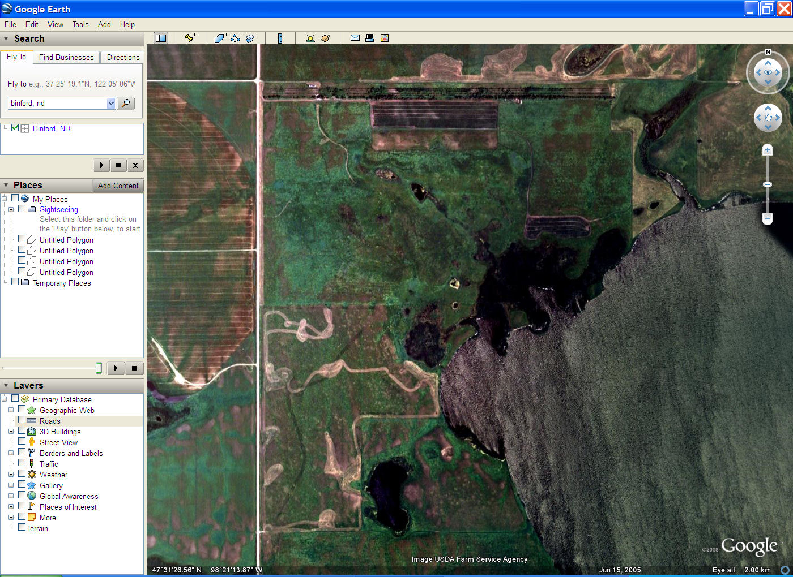Image resolution: width=793 pixels, height=577 pixels.
Task: Expand the Gallery layer node
Action: coord(11,485)
